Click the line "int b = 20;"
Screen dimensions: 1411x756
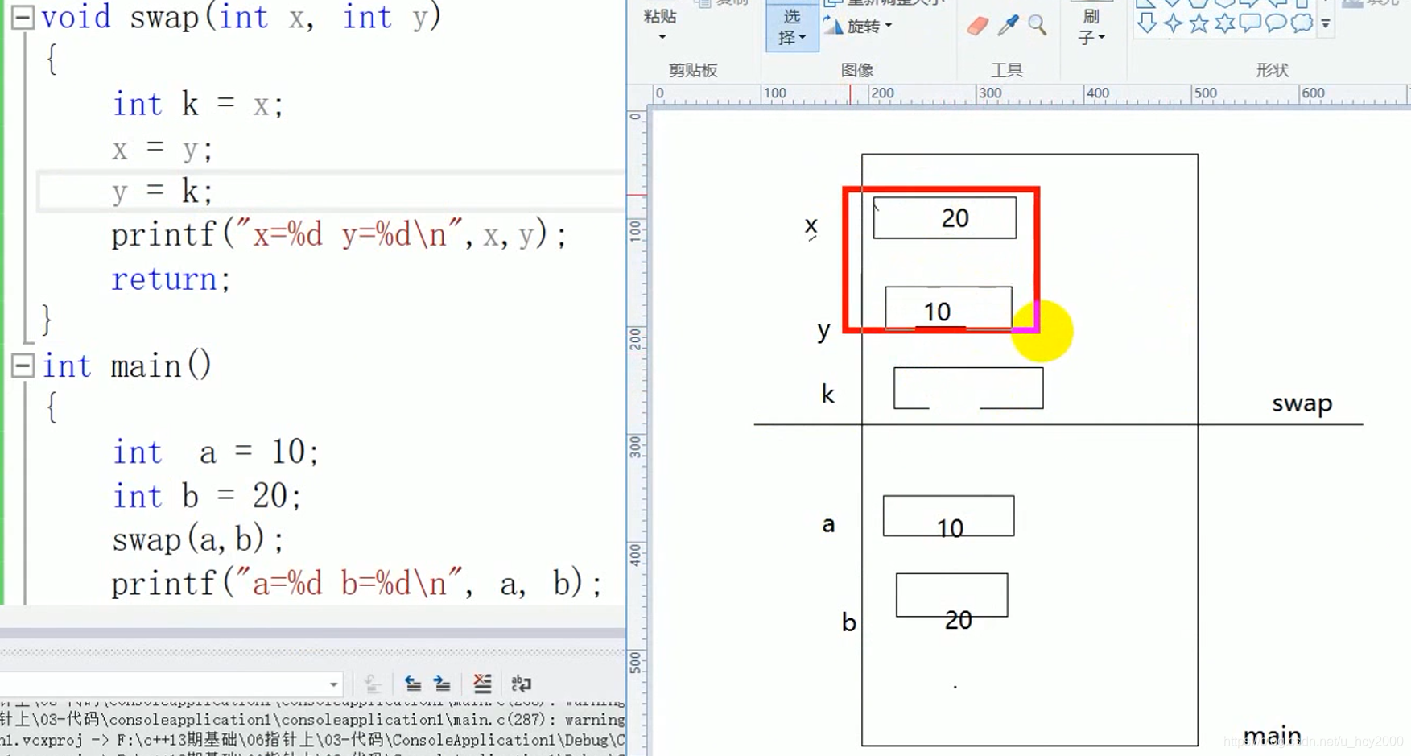[x=207, y=496]
